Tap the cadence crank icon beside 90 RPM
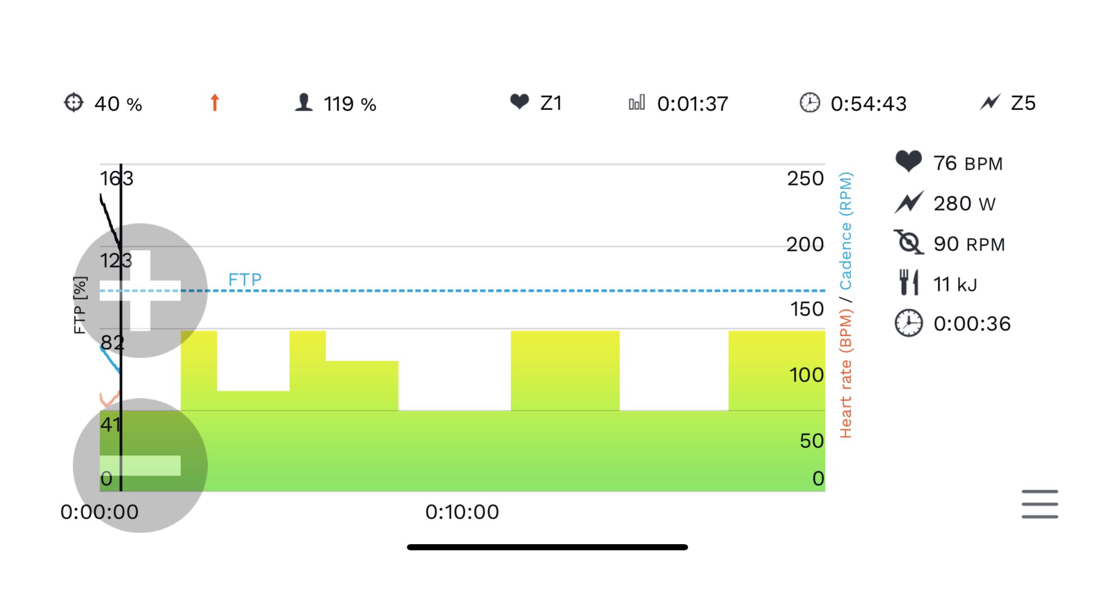 coord(909,243)
